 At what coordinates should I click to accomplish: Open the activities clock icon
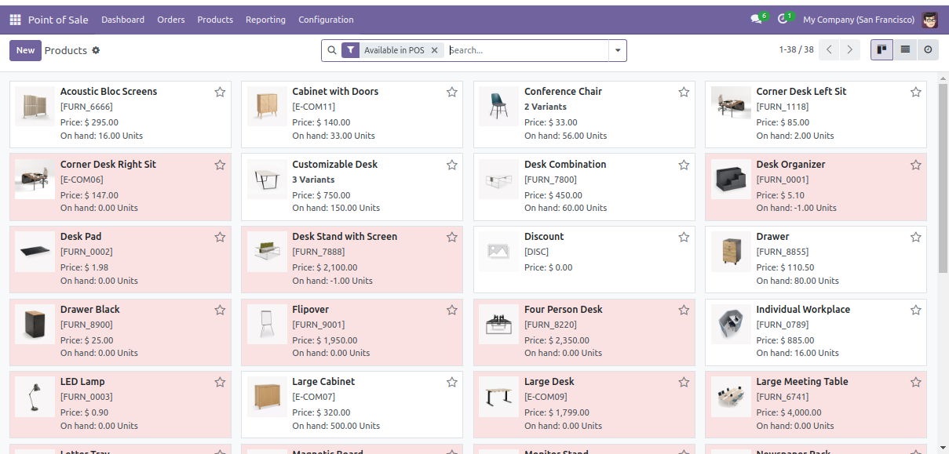click(784, 20)
